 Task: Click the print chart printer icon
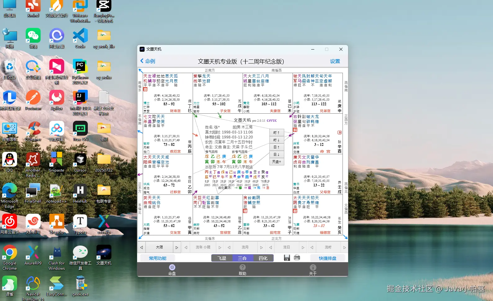[x=297, y=258]
